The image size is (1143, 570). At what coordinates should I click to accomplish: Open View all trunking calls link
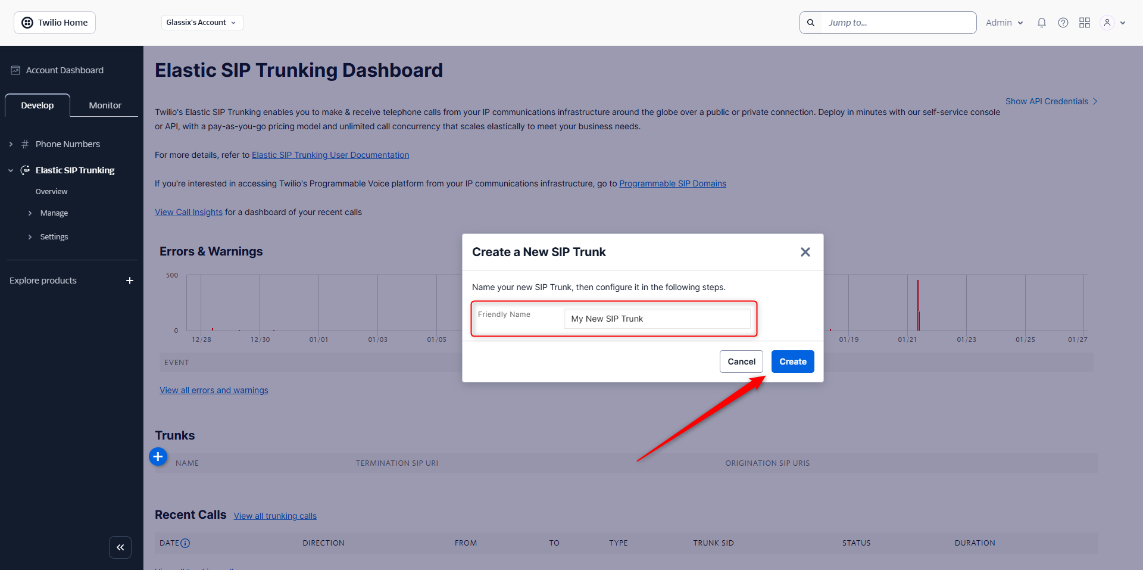(x=275, y=516)
